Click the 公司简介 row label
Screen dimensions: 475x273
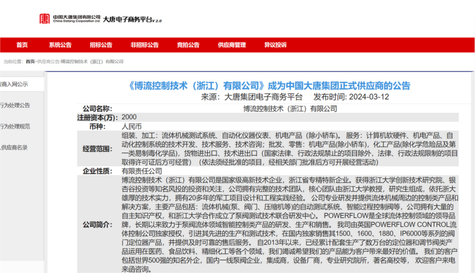point(97,225)
